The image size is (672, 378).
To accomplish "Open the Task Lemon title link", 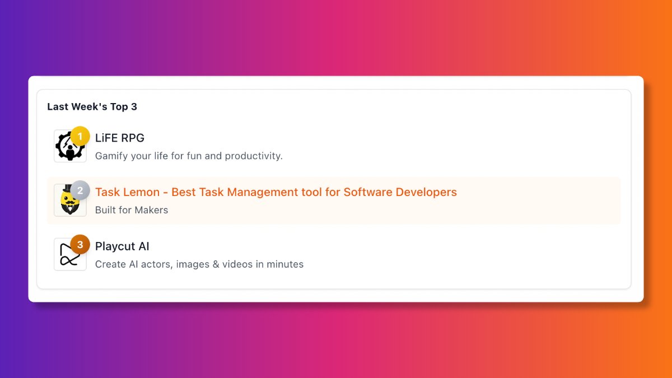I will (276, 192).
